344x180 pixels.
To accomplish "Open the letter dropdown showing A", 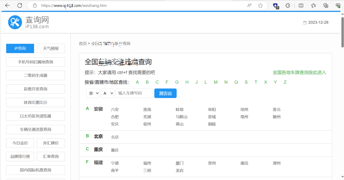I will pos(108,93).
